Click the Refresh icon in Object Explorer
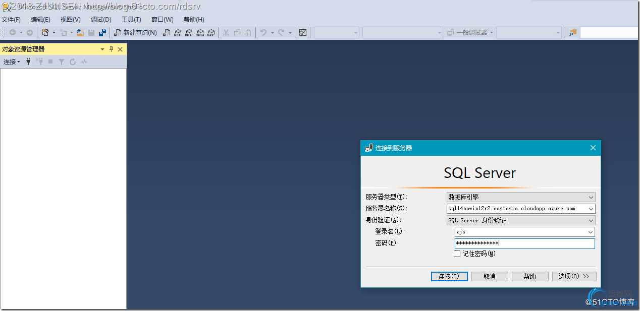This screenshot has height=311, width=640. pyautogui.click(x=73, y=61)
